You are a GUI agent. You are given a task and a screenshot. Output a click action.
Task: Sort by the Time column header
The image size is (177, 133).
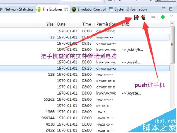[x=87, y=24]
